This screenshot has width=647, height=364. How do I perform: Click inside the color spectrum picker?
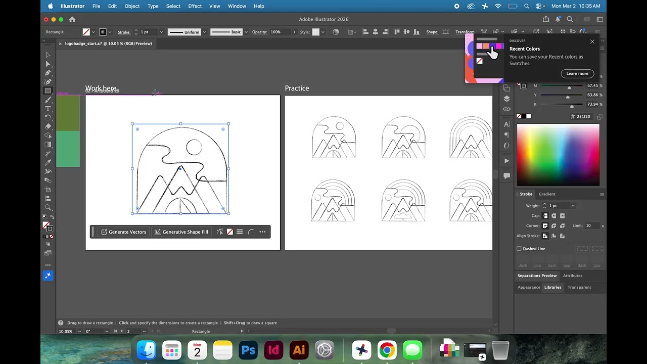pos(558,155)
